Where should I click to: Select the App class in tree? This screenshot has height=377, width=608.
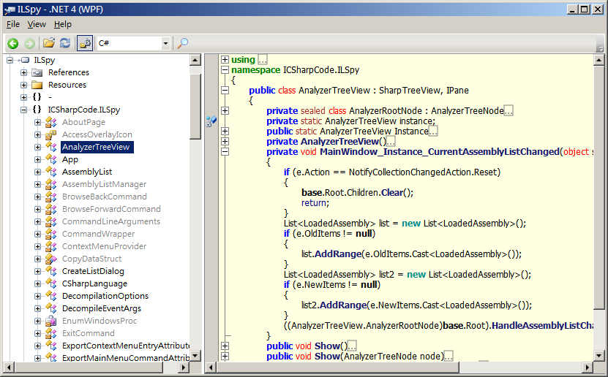pos(70,159)
